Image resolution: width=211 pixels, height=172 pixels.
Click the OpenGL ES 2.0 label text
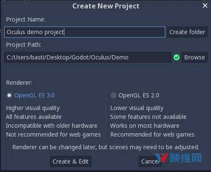(139, 95)
